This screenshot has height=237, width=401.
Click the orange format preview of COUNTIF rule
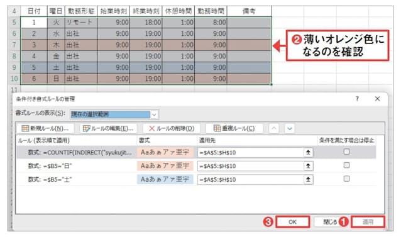click(165, 152)
